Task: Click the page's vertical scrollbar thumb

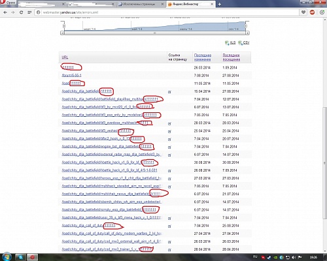Action: click(324, 163)
